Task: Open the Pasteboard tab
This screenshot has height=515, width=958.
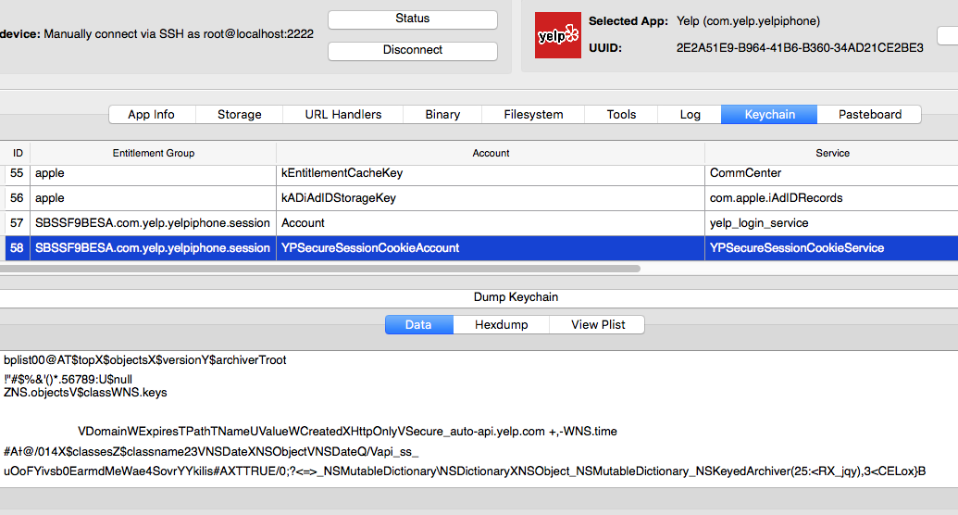Action: point(869,114)
